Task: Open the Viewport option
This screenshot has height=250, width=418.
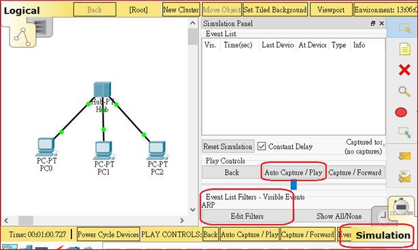Action: [x=331, y=10]
